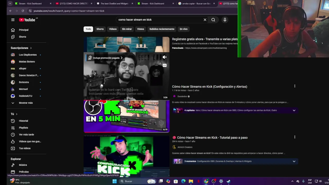
Task: Open Netflix from the taskbar
Action: click(198, 181)
